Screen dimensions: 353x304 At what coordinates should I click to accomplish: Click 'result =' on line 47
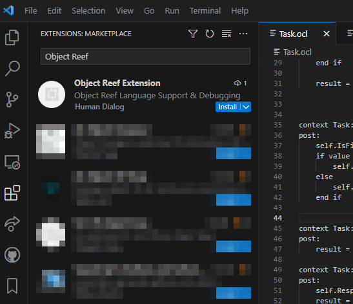pos(333,249)
